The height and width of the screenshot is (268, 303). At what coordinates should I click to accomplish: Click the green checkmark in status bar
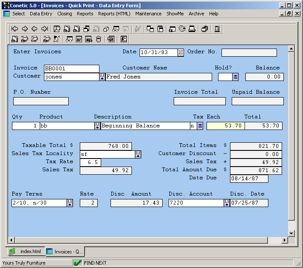pyautogui.click(x=77, y=263)
